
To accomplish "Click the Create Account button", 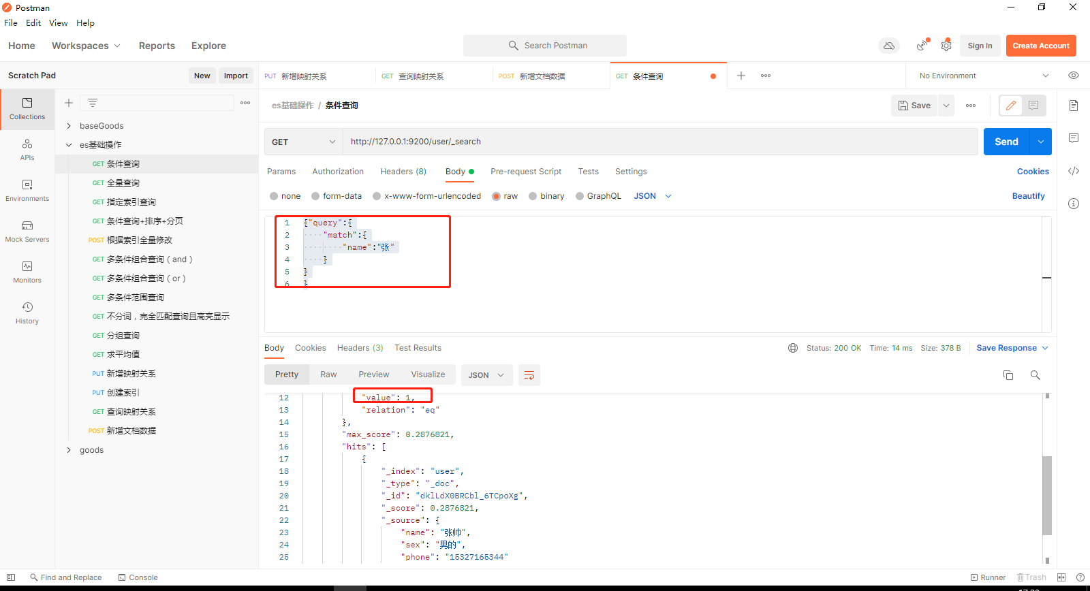I will (x=1041, y=46).
